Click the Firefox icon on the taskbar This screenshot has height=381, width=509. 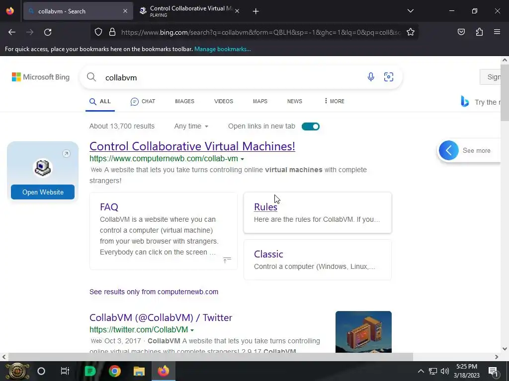pos(163,371)
